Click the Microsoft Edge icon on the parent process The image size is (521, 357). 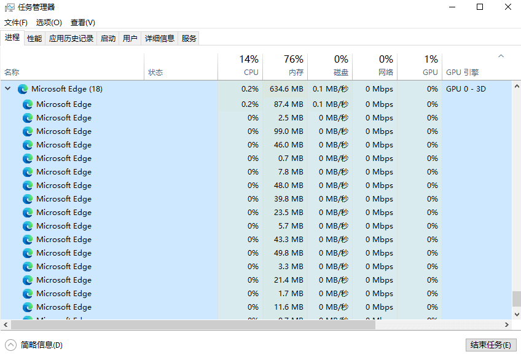click(23, 88)
